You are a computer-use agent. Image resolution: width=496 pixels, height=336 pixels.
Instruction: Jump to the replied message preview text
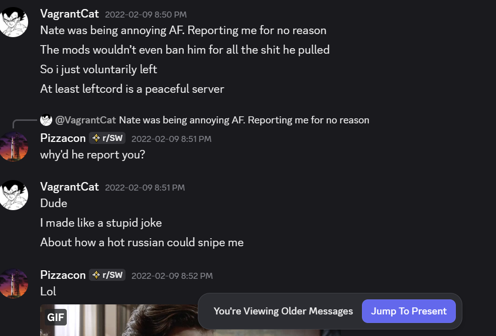coord(244,120)
